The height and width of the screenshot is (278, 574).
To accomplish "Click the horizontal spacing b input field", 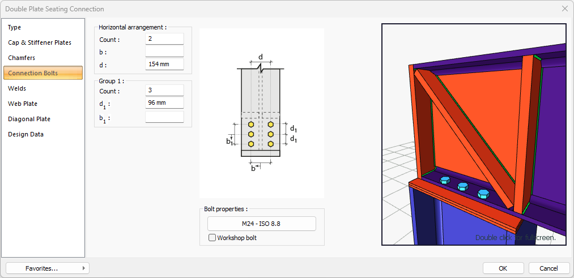I will click(164, 52).
